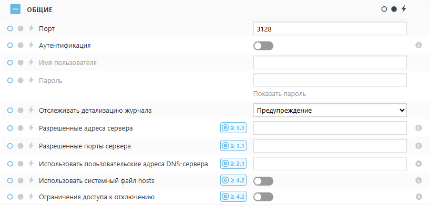Enable the Аутентификация toggle switch
430x205 pixels.
coord(263,46)
